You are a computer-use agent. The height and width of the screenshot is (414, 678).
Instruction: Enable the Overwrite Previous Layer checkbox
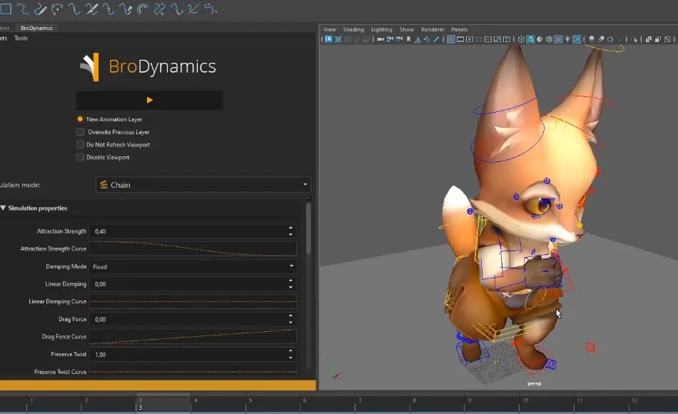pyautogui.click(x=80, y=131)
